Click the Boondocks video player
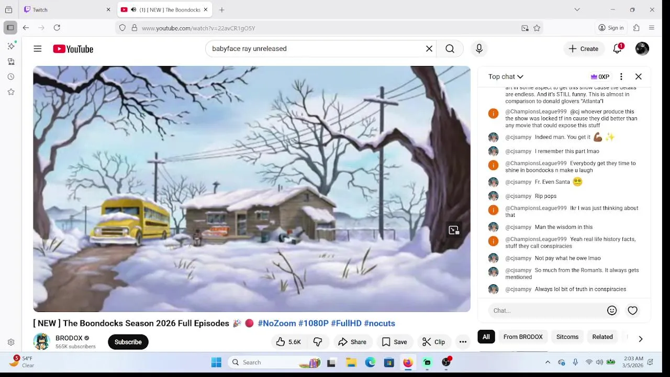670x377 pixels. (252, 189)
